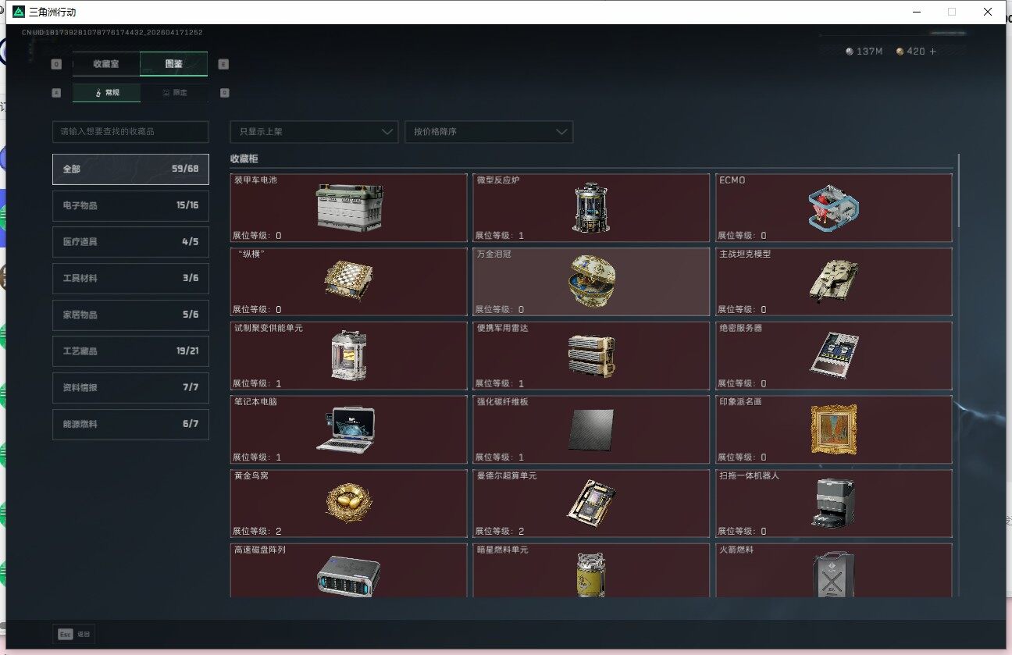Select the 万金泪冠 golden egg item

click(x=590, y=281)
